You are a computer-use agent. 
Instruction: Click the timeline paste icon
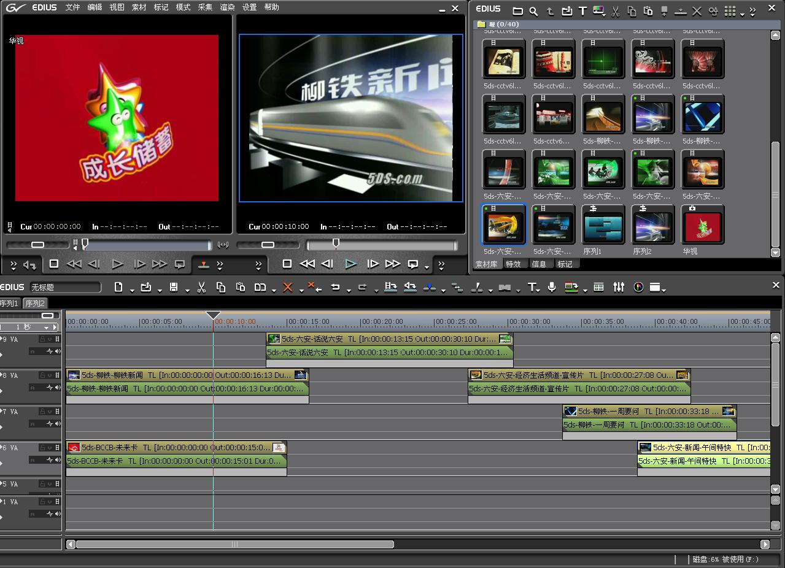(241, 287)
